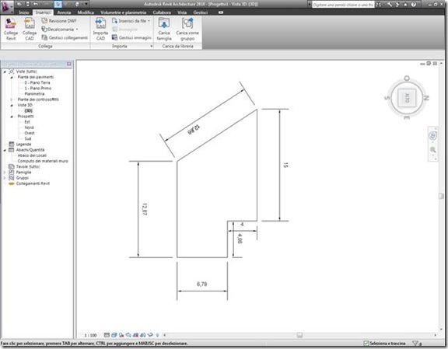Expand the Importa panel dialog launcher arrow

tap(151, 46)
